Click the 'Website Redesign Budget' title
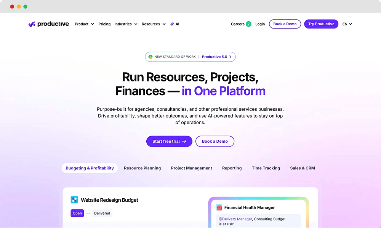This screenshot has height=228, width=381. coord(109,200)
